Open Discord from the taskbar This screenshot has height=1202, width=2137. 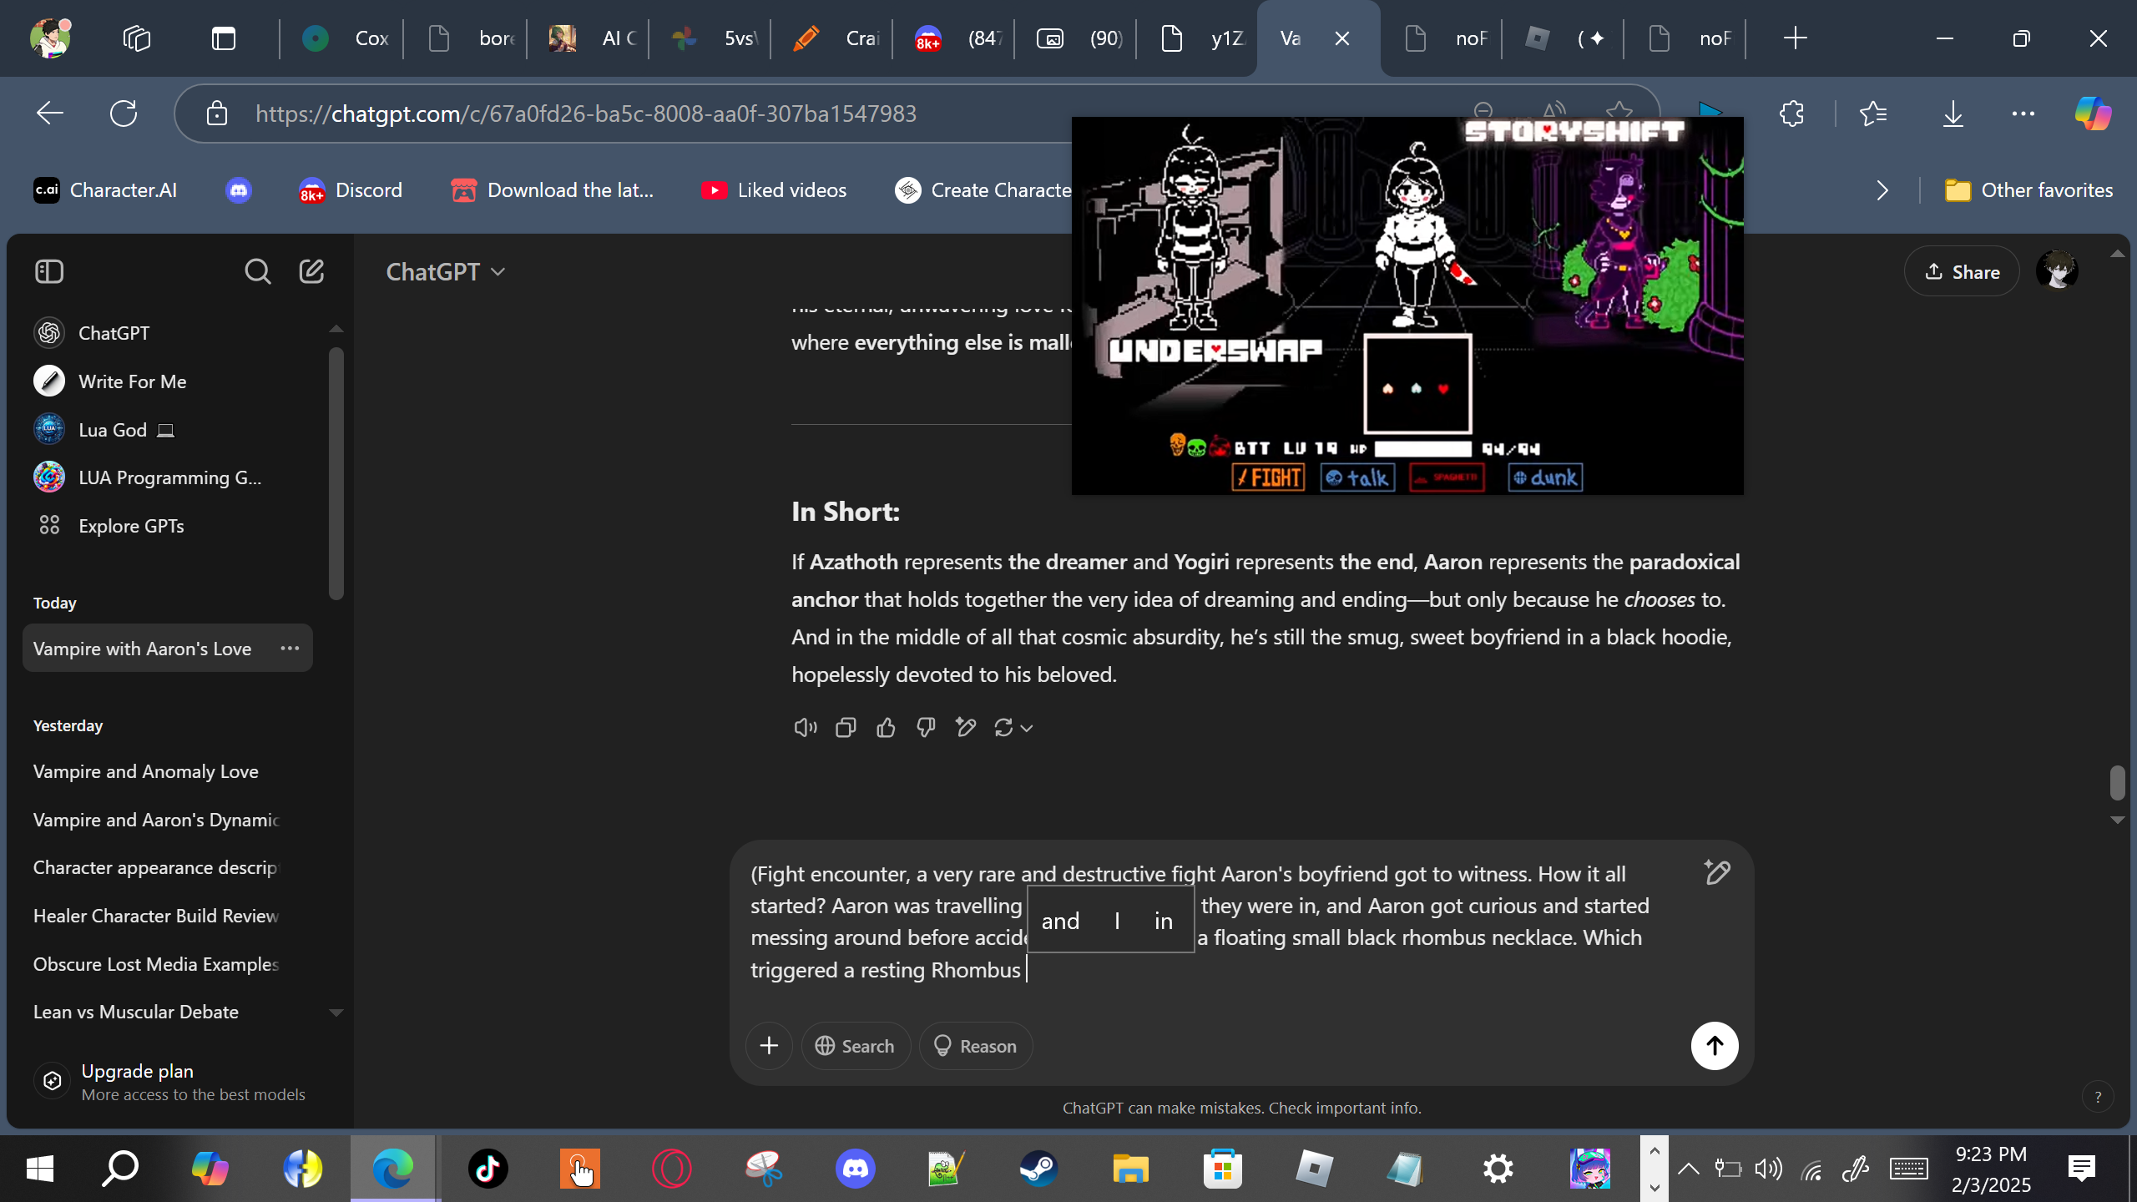855,1169
